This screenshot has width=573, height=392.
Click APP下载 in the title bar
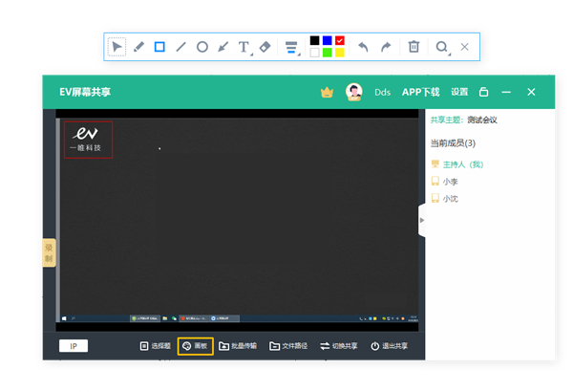(420, 92)
